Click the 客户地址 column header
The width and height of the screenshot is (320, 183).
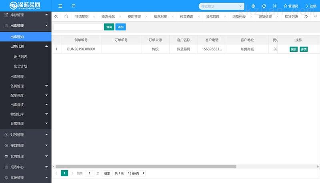tap(247, 40)
